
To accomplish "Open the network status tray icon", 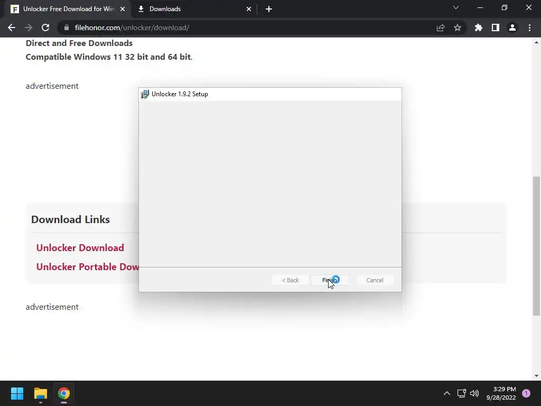I will coord(461,393).
